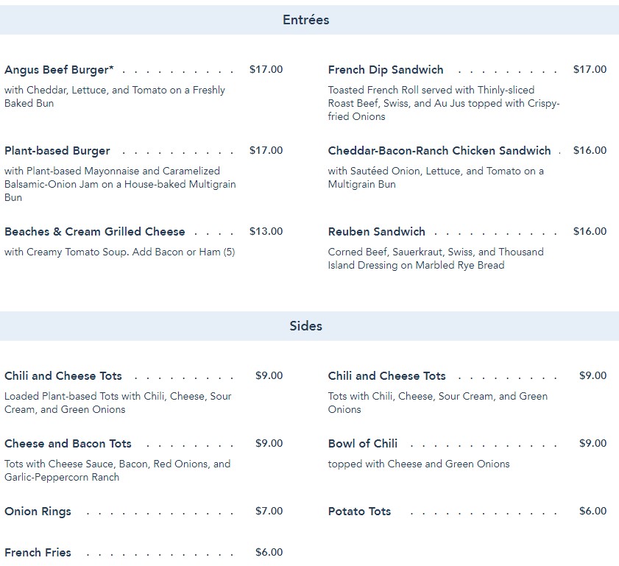Click the Bowl of Chili description

coord(419,464)
